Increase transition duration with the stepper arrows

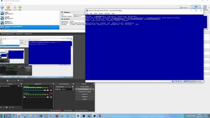pos(73,89)
